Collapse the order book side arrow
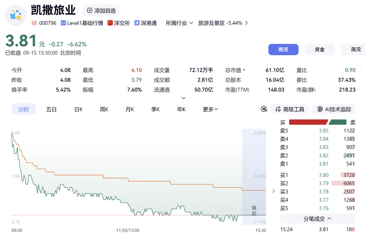365x234 pixels. 273,191
